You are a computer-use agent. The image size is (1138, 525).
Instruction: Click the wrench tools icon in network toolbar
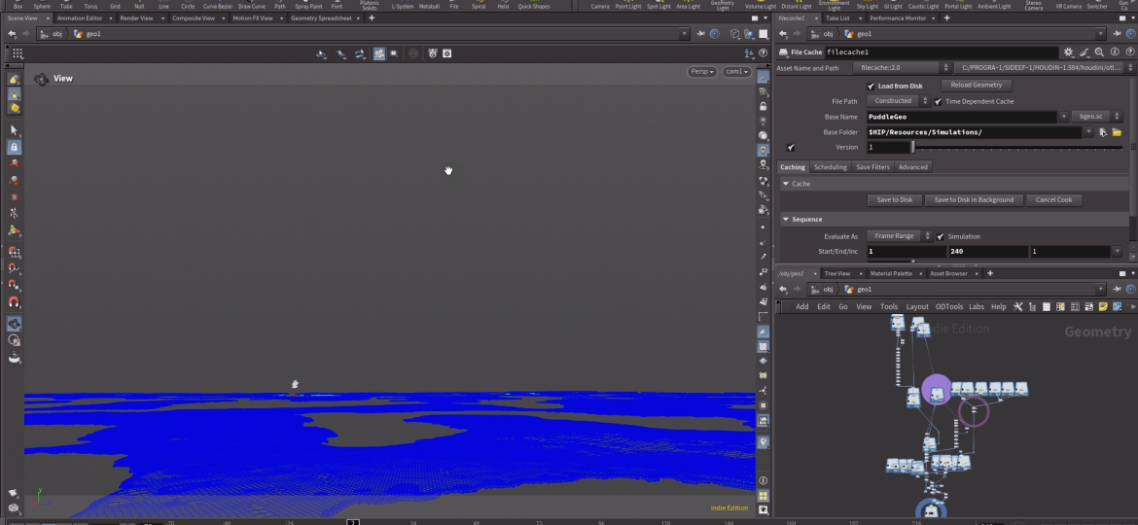coord(1018,306)
